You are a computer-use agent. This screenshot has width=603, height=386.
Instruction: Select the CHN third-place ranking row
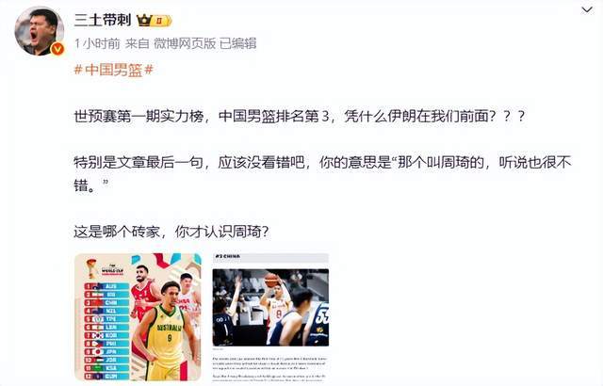(x=106, y=302)
